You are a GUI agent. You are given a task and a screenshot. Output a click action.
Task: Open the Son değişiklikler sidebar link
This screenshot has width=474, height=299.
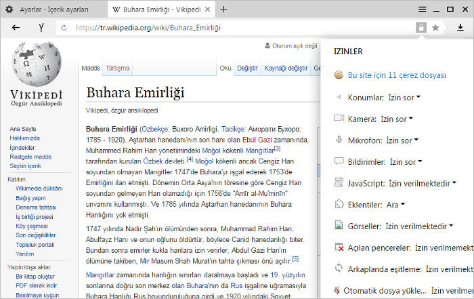click(36, 235)
